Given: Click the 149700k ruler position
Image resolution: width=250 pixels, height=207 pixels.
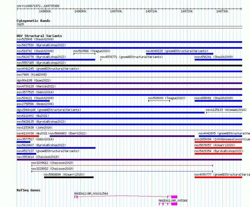Looking at the screenshot, I should [116, 11].
